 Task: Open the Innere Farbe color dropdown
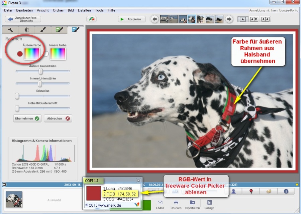coord(58,54)
